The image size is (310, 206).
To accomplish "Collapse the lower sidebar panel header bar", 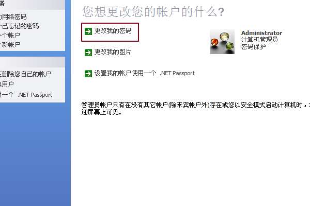I will 33,62.
